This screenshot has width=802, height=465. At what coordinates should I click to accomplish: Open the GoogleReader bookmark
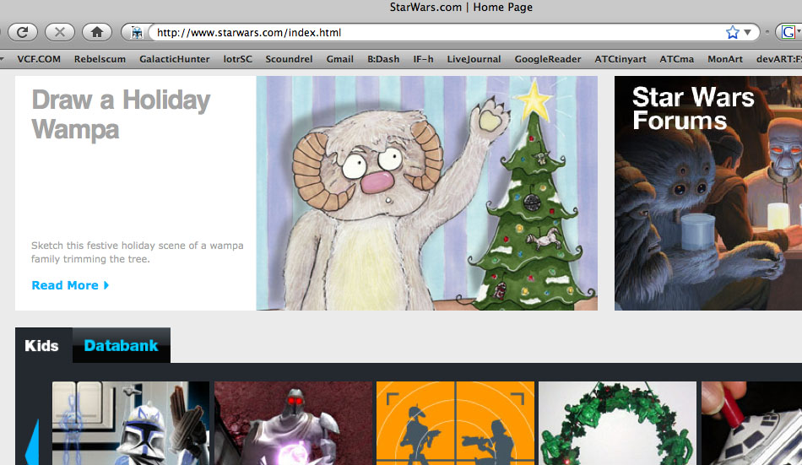(x=548, y=59)
